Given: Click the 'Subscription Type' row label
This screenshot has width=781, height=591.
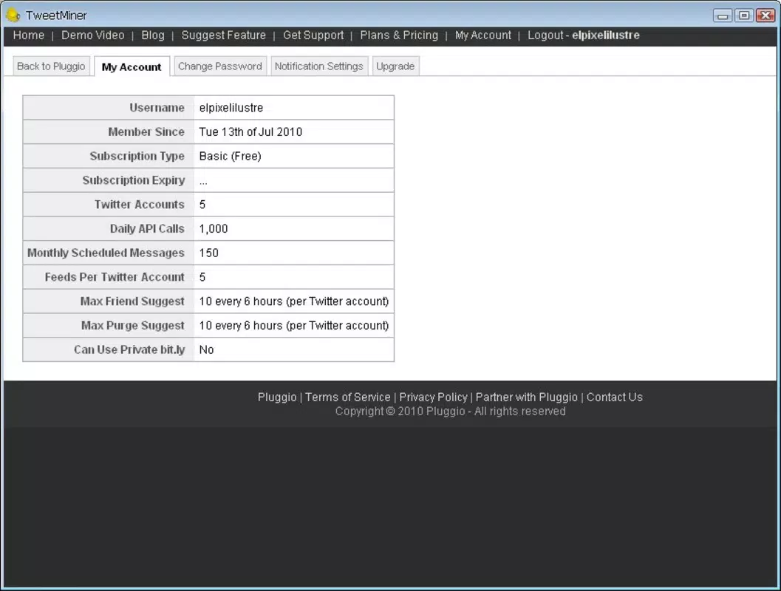Looking at the screenshot, I should point(137,157).
